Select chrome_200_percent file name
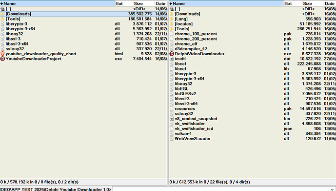The image size is (336, 191). [x=196, y=39]
